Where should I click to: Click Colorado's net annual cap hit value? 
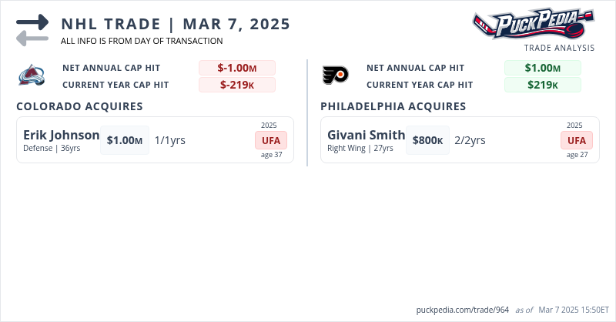tap(237, 68)
